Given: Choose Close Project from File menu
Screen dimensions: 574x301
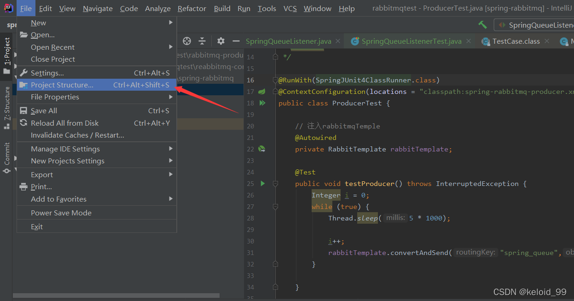Looking at the screenshot, I should tap(97, 59).
